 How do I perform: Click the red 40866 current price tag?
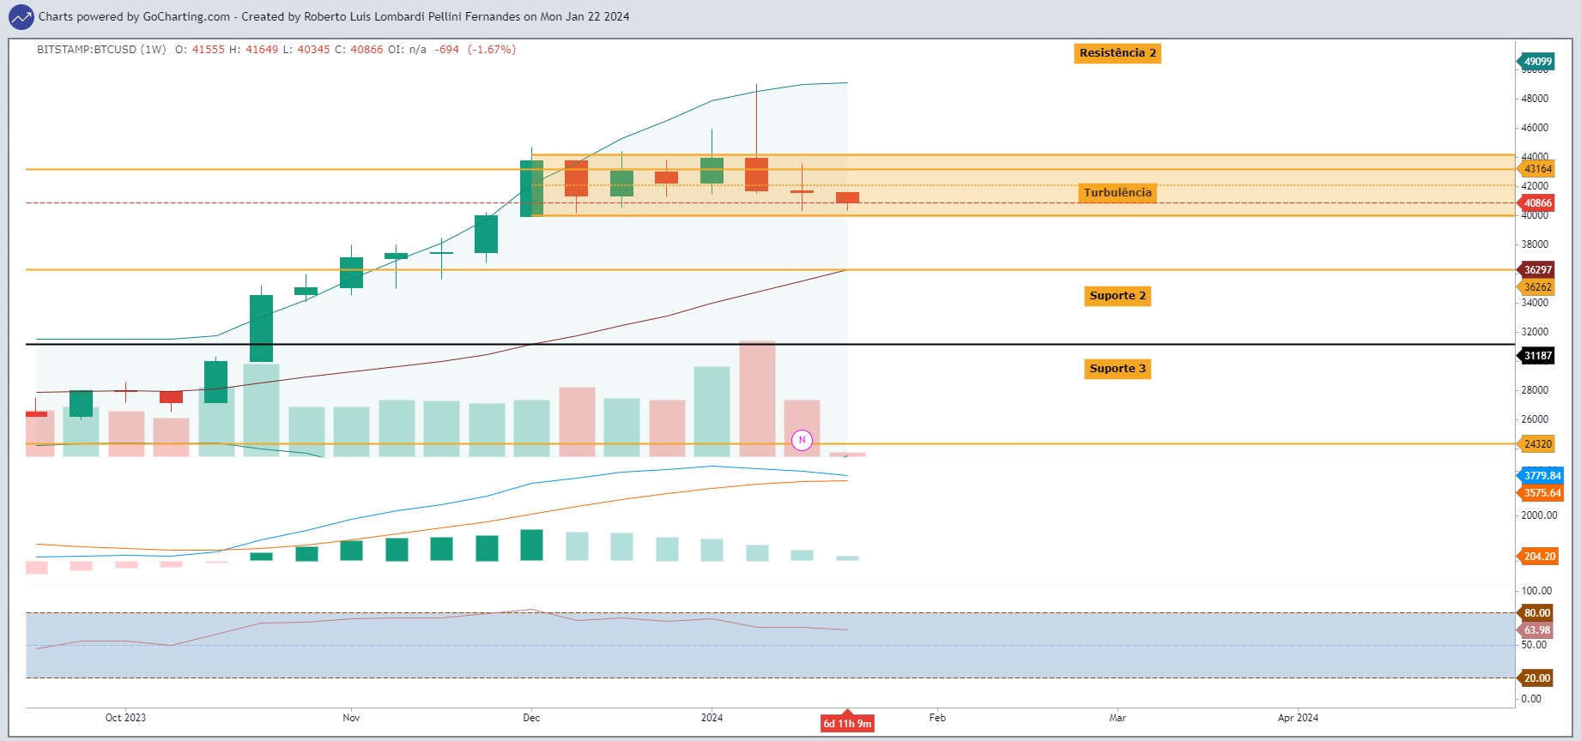1536,203
